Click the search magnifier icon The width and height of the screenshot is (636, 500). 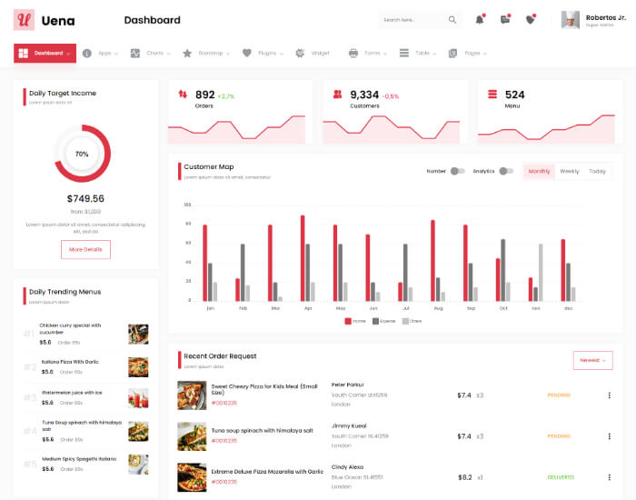[x=452, y=20]
